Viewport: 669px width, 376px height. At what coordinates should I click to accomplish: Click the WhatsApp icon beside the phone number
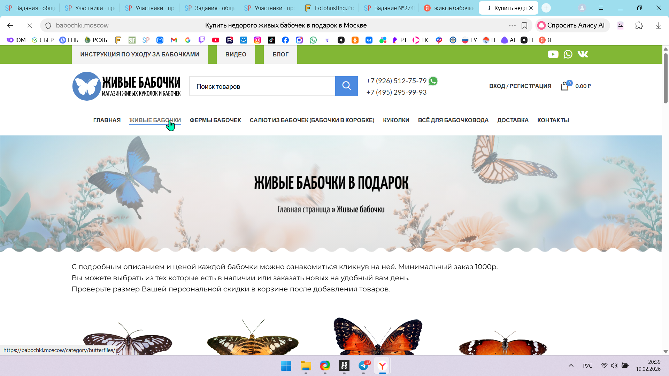click(x=433, y=81)
